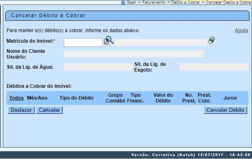Image resolution: width=252 pixels, height=159 pixels.
Task: Open the Ajuda help link
Action: (241, 30)
